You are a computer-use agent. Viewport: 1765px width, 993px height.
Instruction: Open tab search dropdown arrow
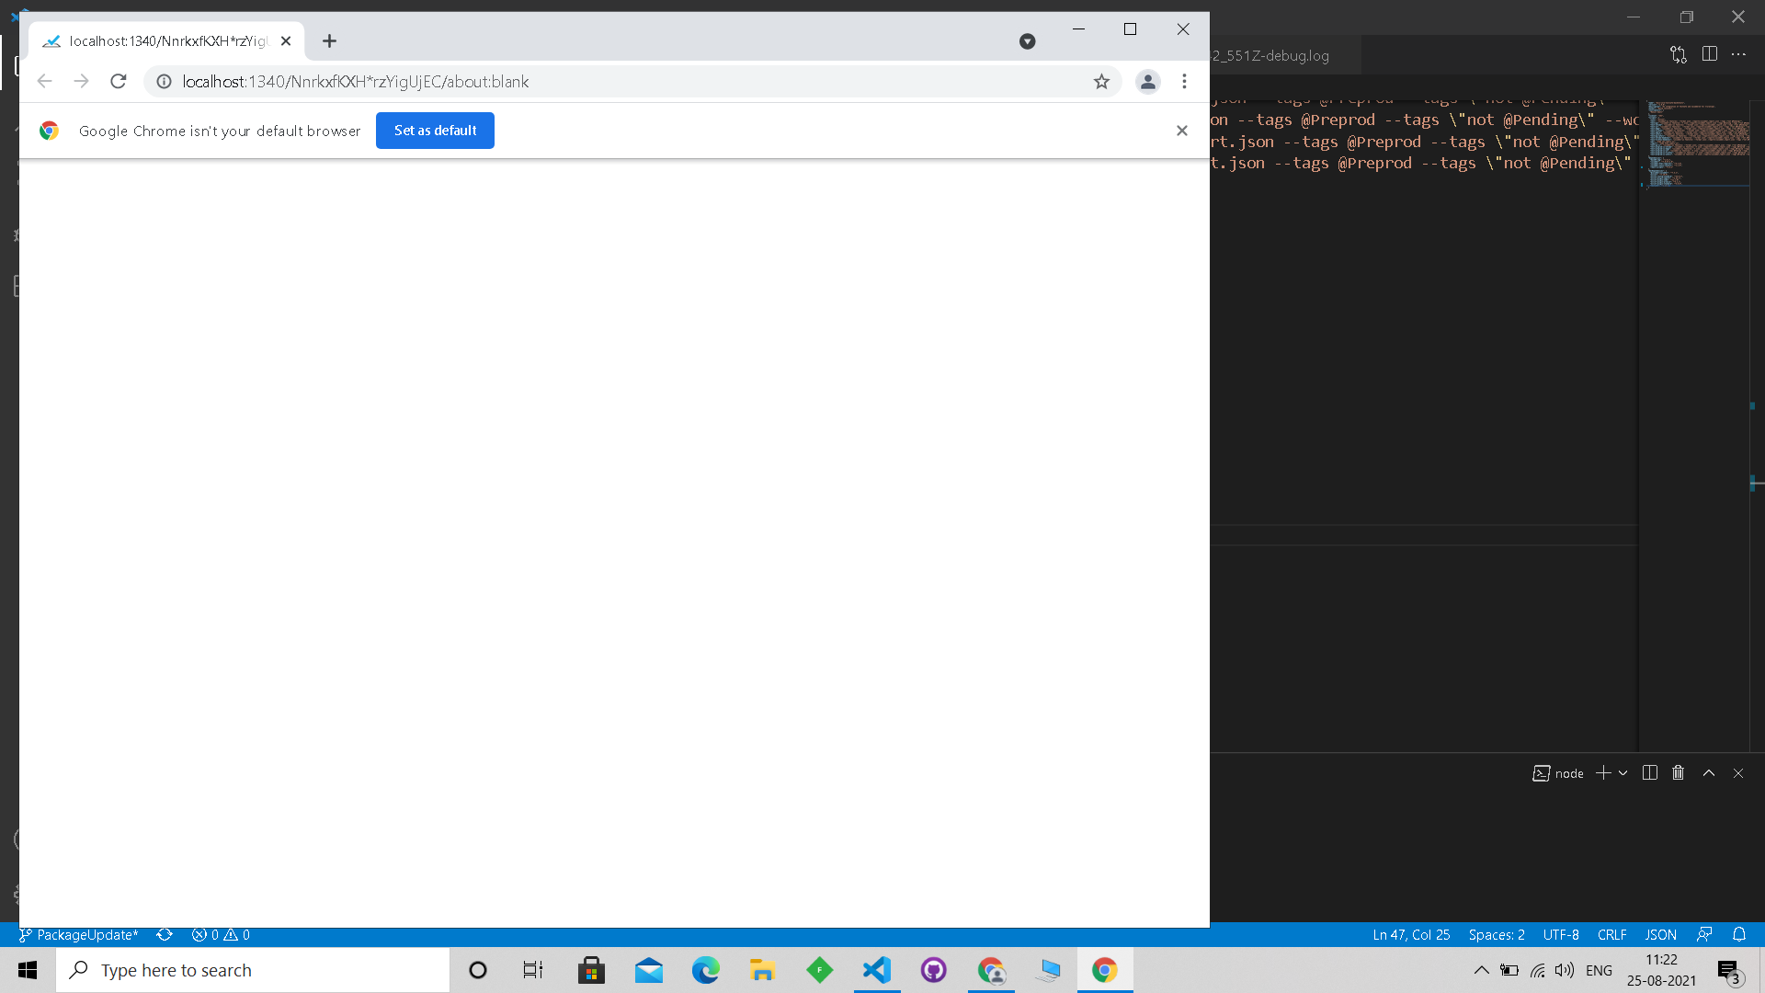tap(1027, 41)
